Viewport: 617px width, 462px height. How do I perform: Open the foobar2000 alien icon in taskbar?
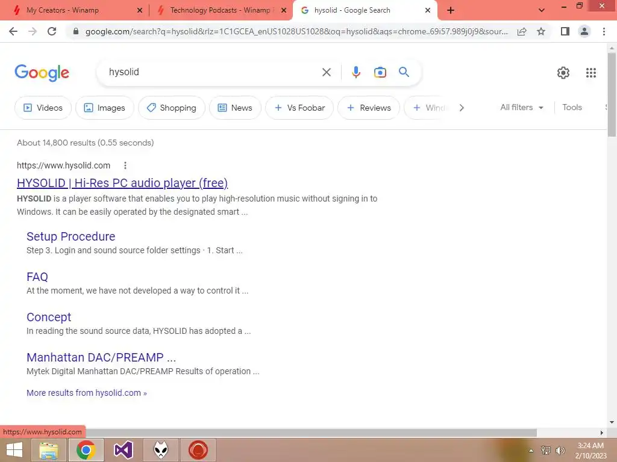[161, 450]
